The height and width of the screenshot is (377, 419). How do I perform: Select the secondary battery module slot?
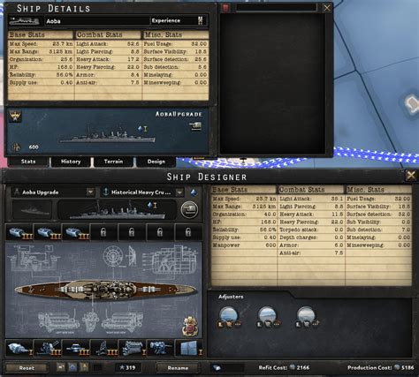(161, 348)
